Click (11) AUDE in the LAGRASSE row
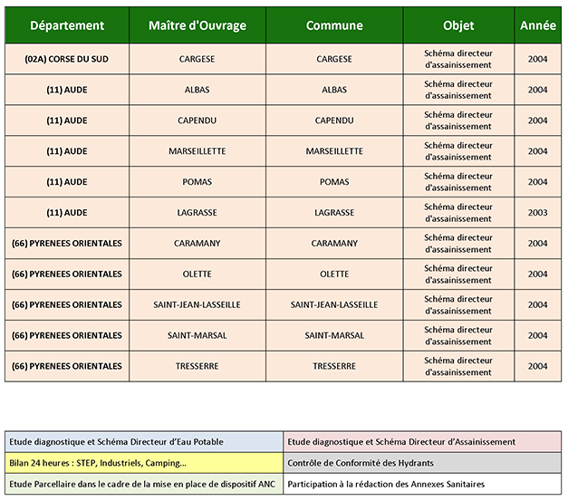 (67, 213)
